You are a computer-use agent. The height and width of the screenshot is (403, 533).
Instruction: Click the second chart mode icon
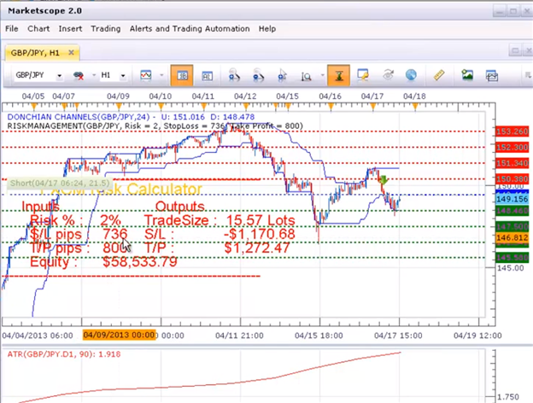tap(207, 75)
